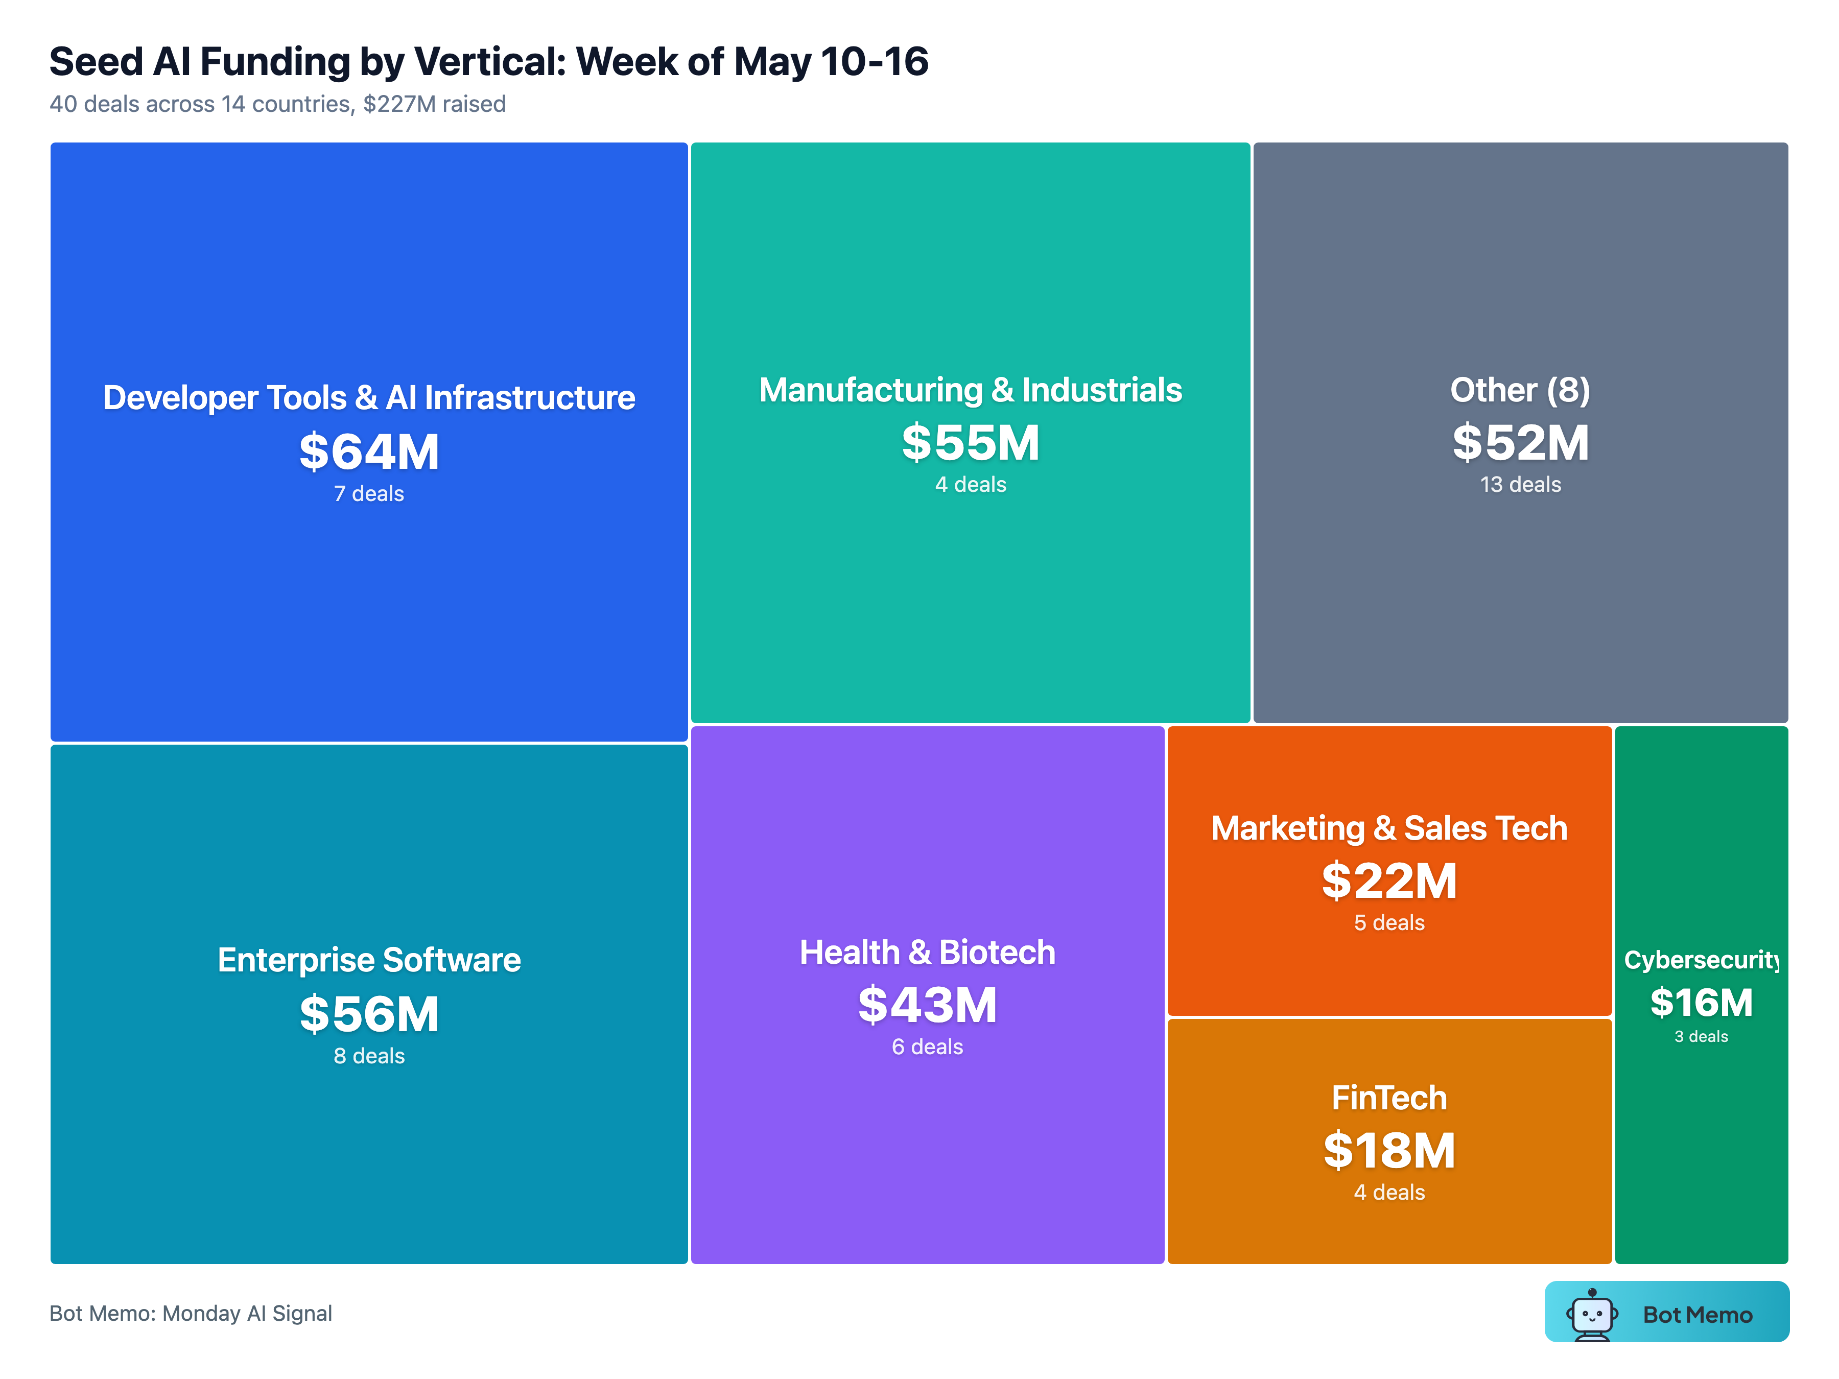
Task: Select the green Cybersecurity tile
Action: (x=1702, y=995)
